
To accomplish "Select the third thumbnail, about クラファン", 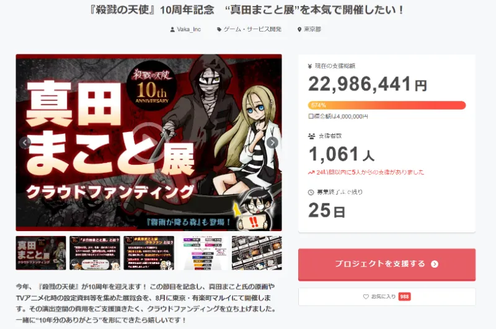I will (x=149, y=253).
